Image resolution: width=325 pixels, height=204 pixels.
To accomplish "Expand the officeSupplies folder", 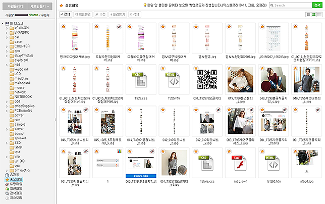I will click(7, 106).
